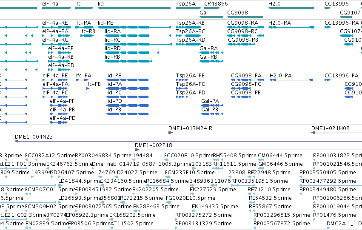Select protein Tsp26A-PC
The height and width of the screenshot is (230, 362).
point(190,84)
